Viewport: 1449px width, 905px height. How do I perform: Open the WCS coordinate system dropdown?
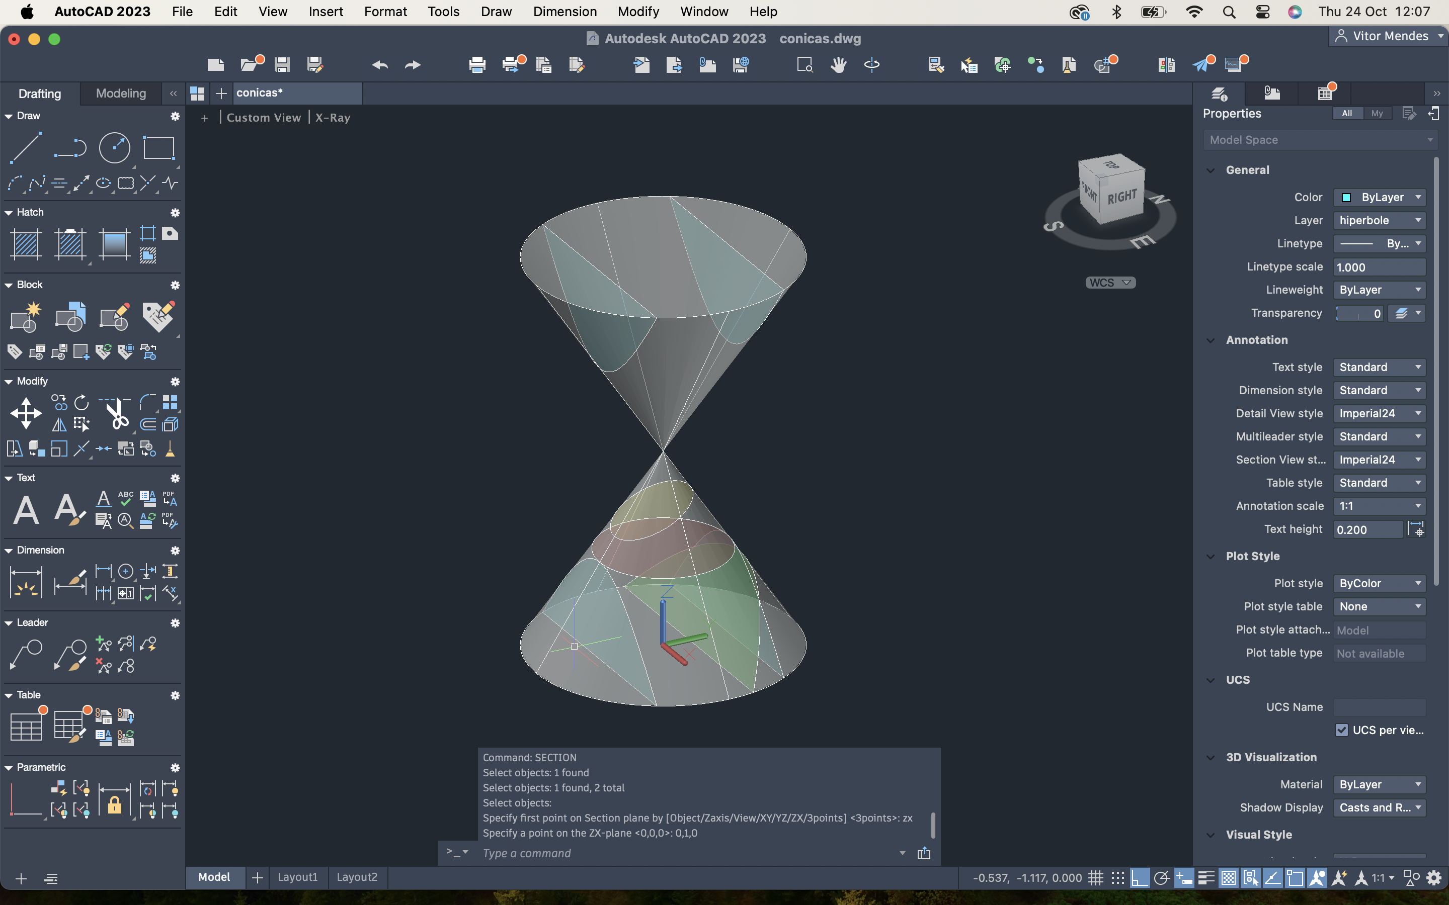tap(1110, 283)
